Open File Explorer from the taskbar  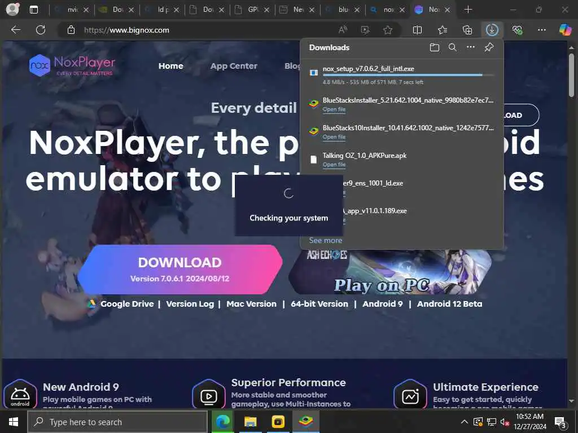click(x=250, y=422)
